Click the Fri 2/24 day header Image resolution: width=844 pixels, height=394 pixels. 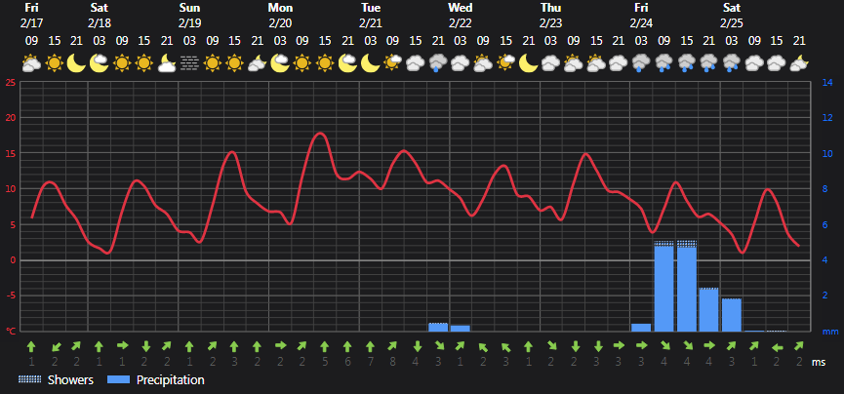pyautogui.click(x=640, y=16)
